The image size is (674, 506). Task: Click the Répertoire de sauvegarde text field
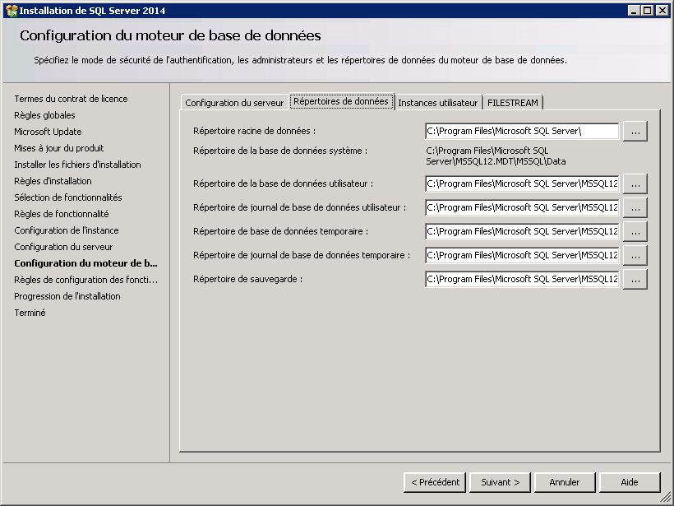click(521, 279)
